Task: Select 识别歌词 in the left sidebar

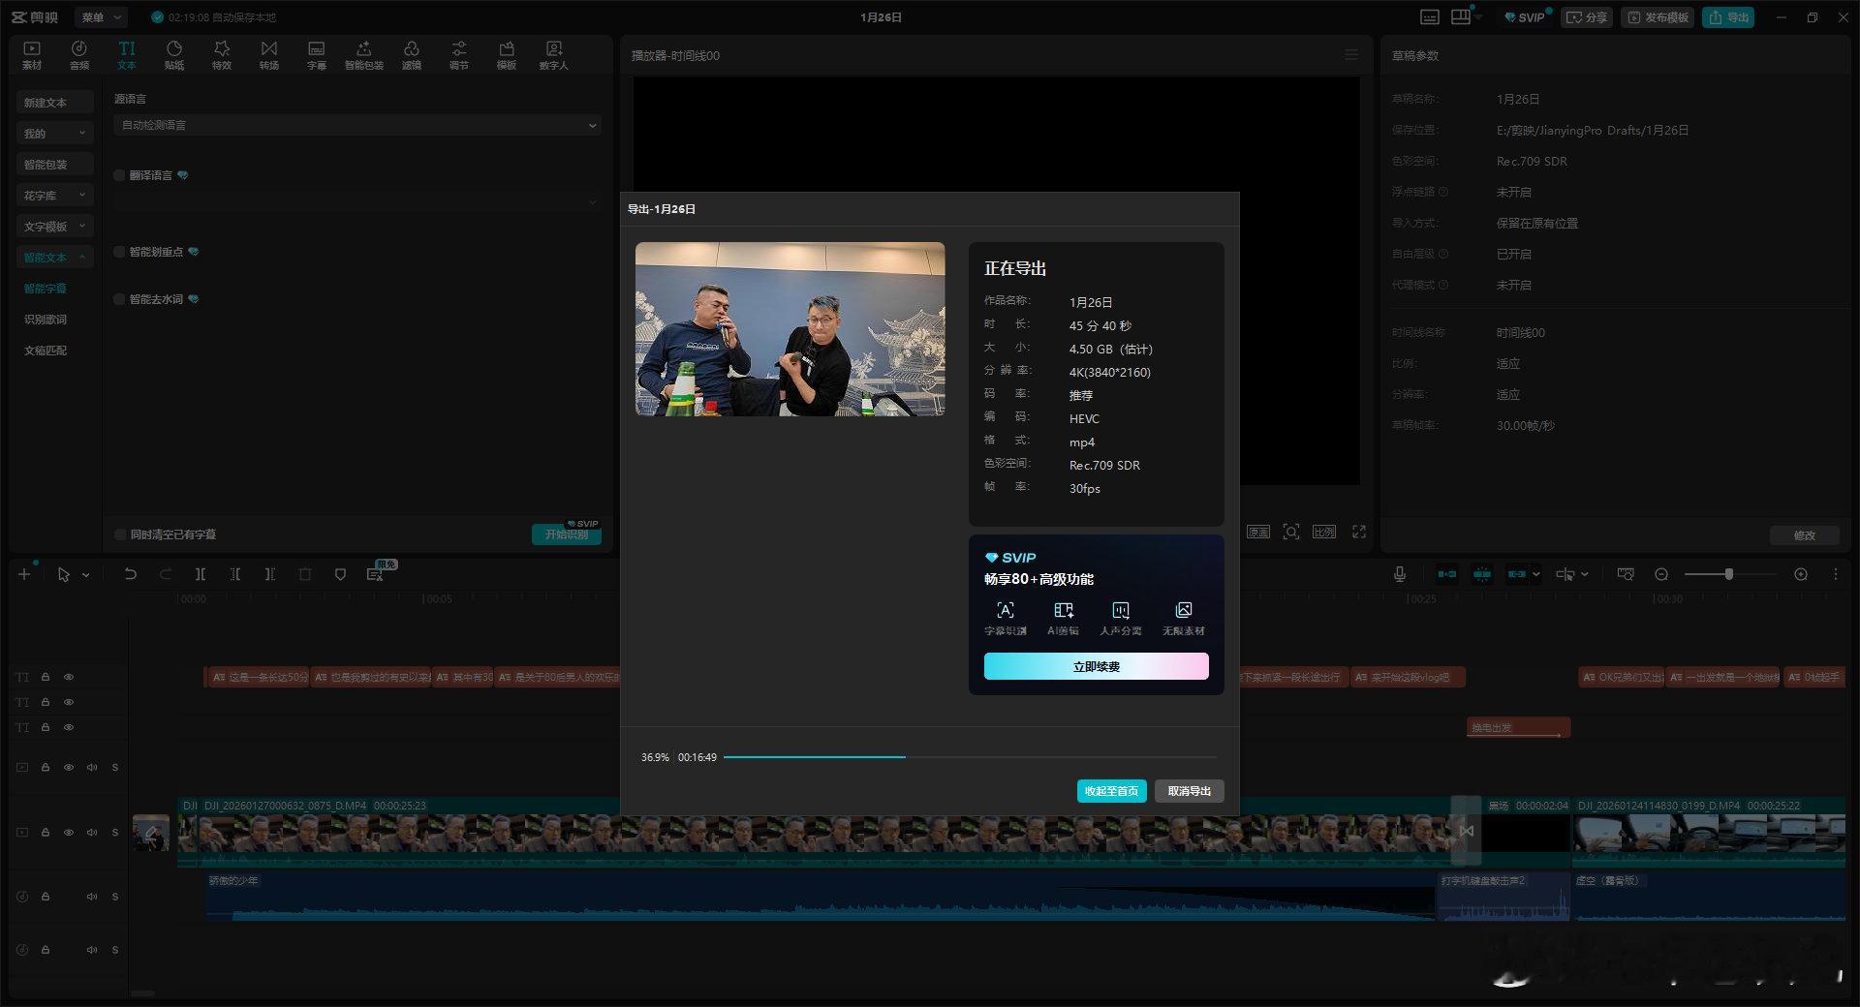Action: pos(46,320)
